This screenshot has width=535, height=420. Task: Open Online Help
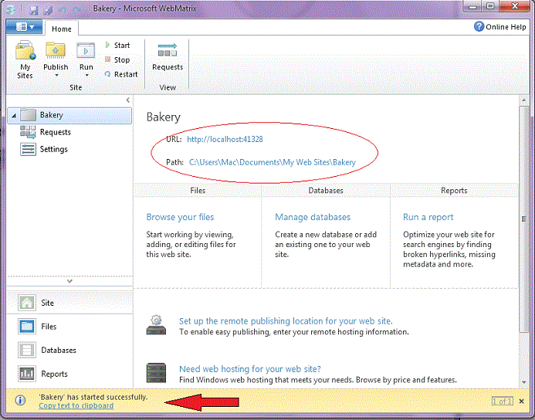point(499,26)
